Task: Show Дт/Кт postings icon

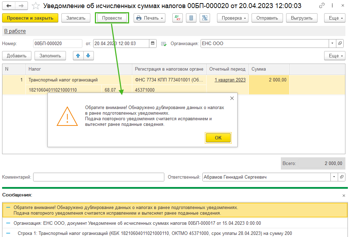Action: pyautogui.click(x=178, y=18)
